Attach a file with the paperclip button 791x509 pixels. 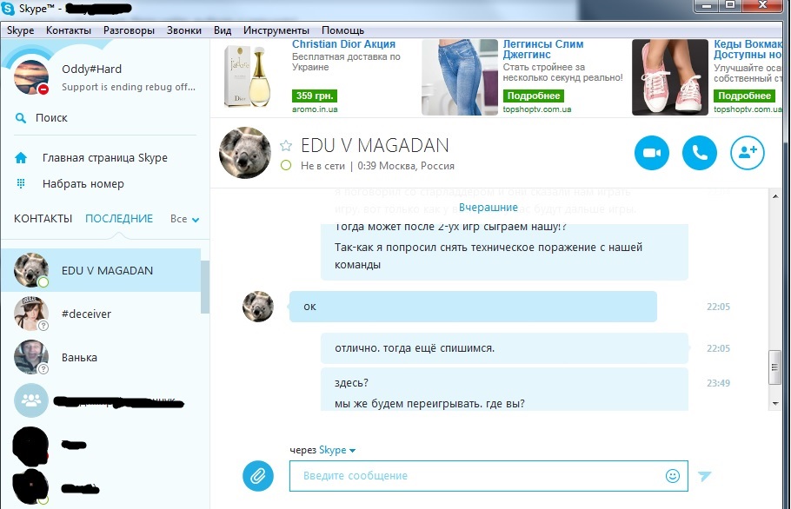coord(258,476)
